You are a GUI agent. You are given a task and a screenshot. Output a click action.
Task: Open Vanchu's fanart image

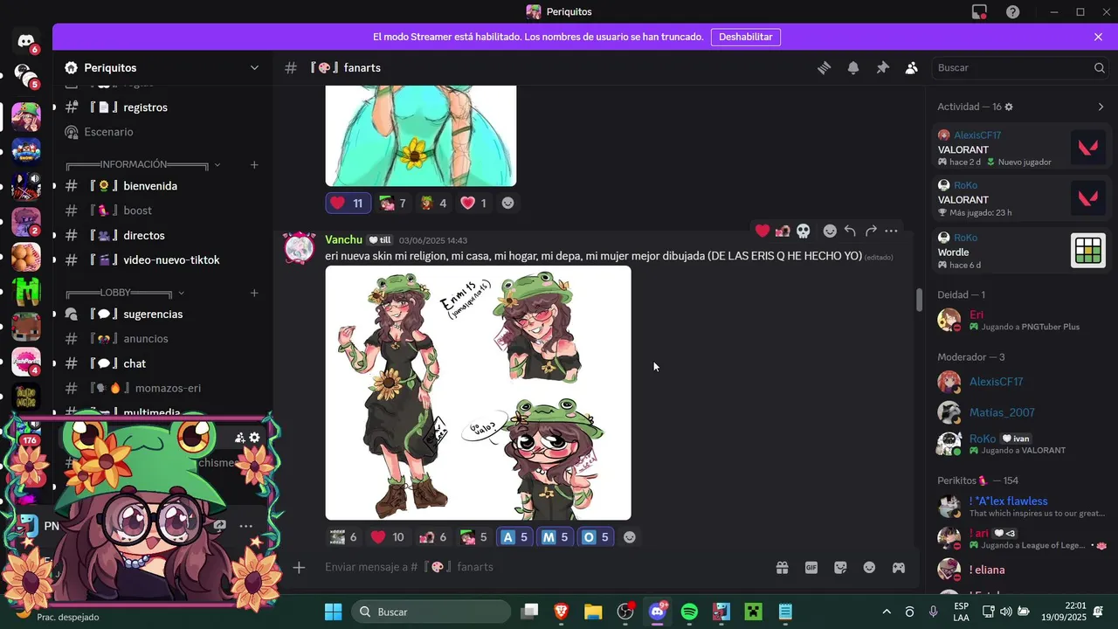(478, 393)
